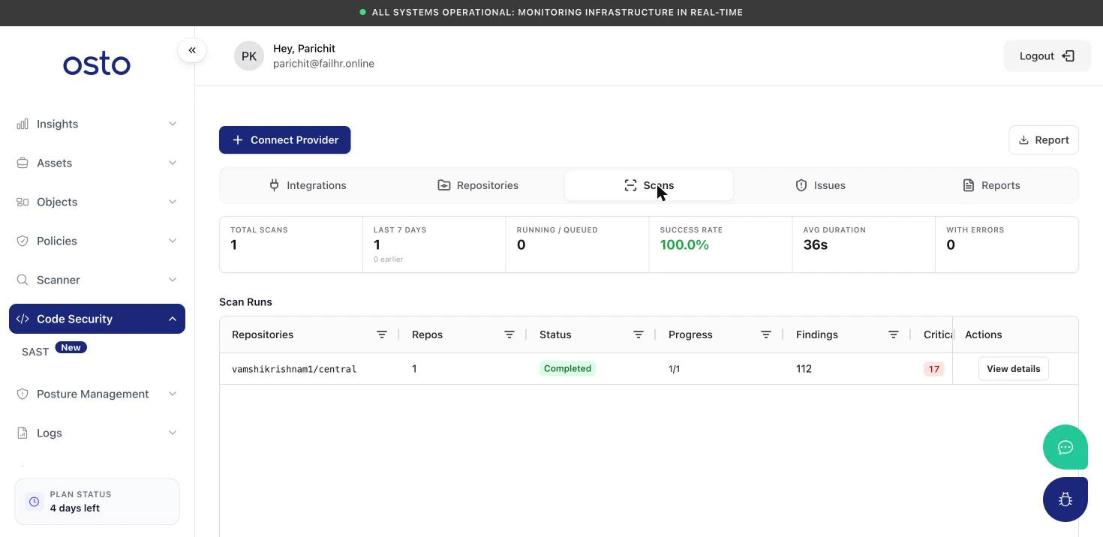Click the Insights bar chart icon
1103x537 pixels.
tap(23, 124)
